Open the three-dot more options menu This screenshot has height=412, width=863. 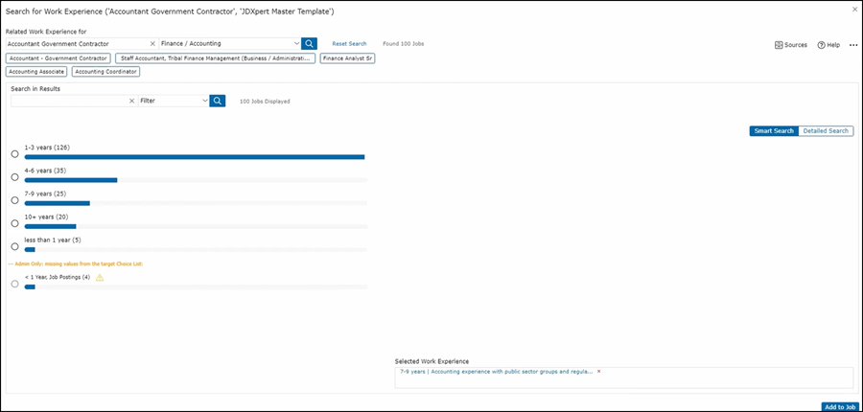pyautogui.click(x=852, y=45)
